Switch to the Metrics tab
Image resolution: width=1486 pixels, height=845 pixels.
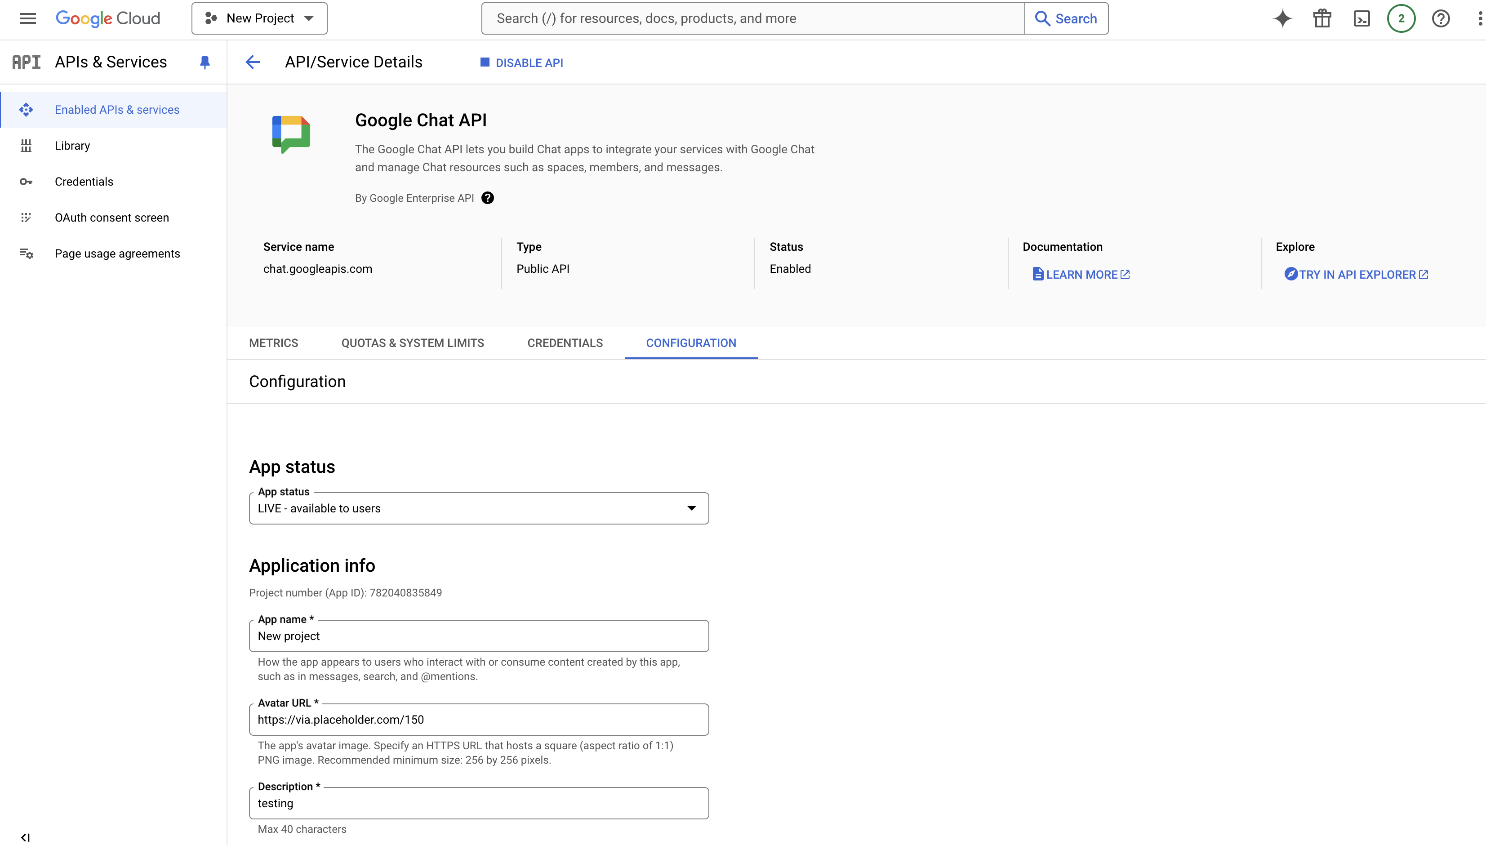[x=273, y=343]
